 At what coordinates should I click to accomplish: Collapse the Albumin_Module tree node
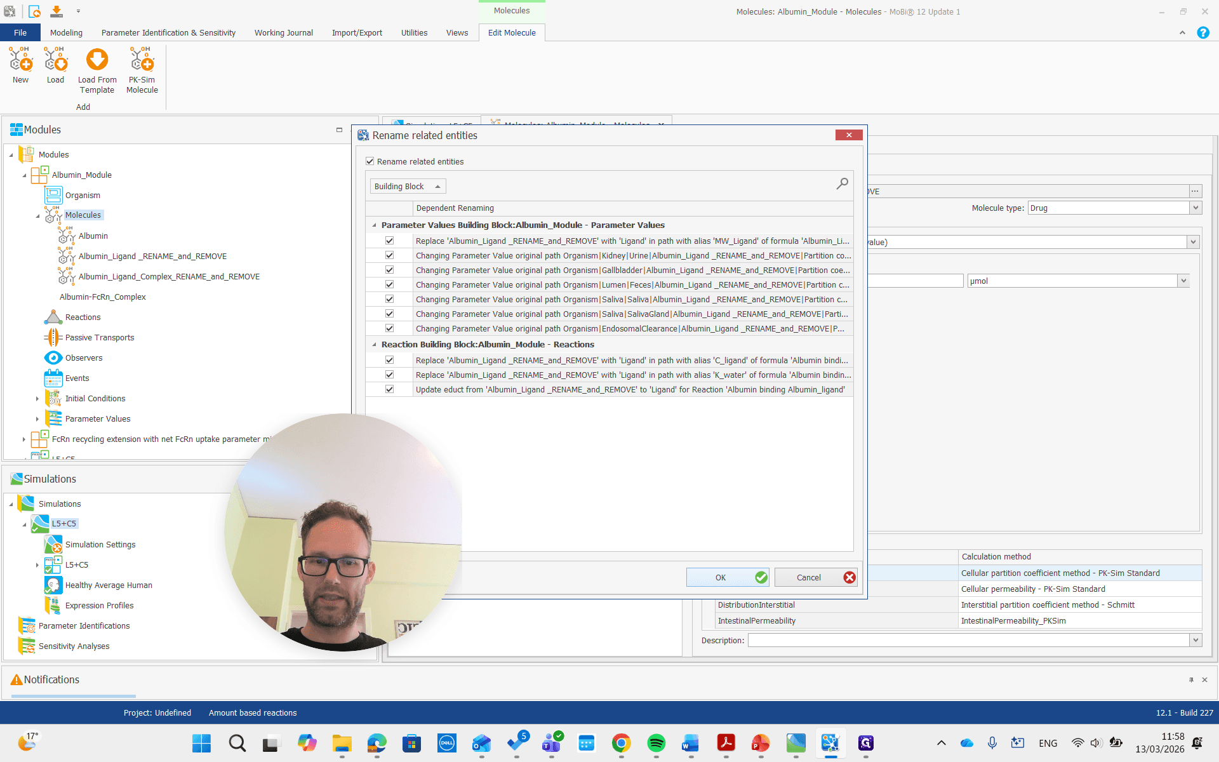coord(24,175)
